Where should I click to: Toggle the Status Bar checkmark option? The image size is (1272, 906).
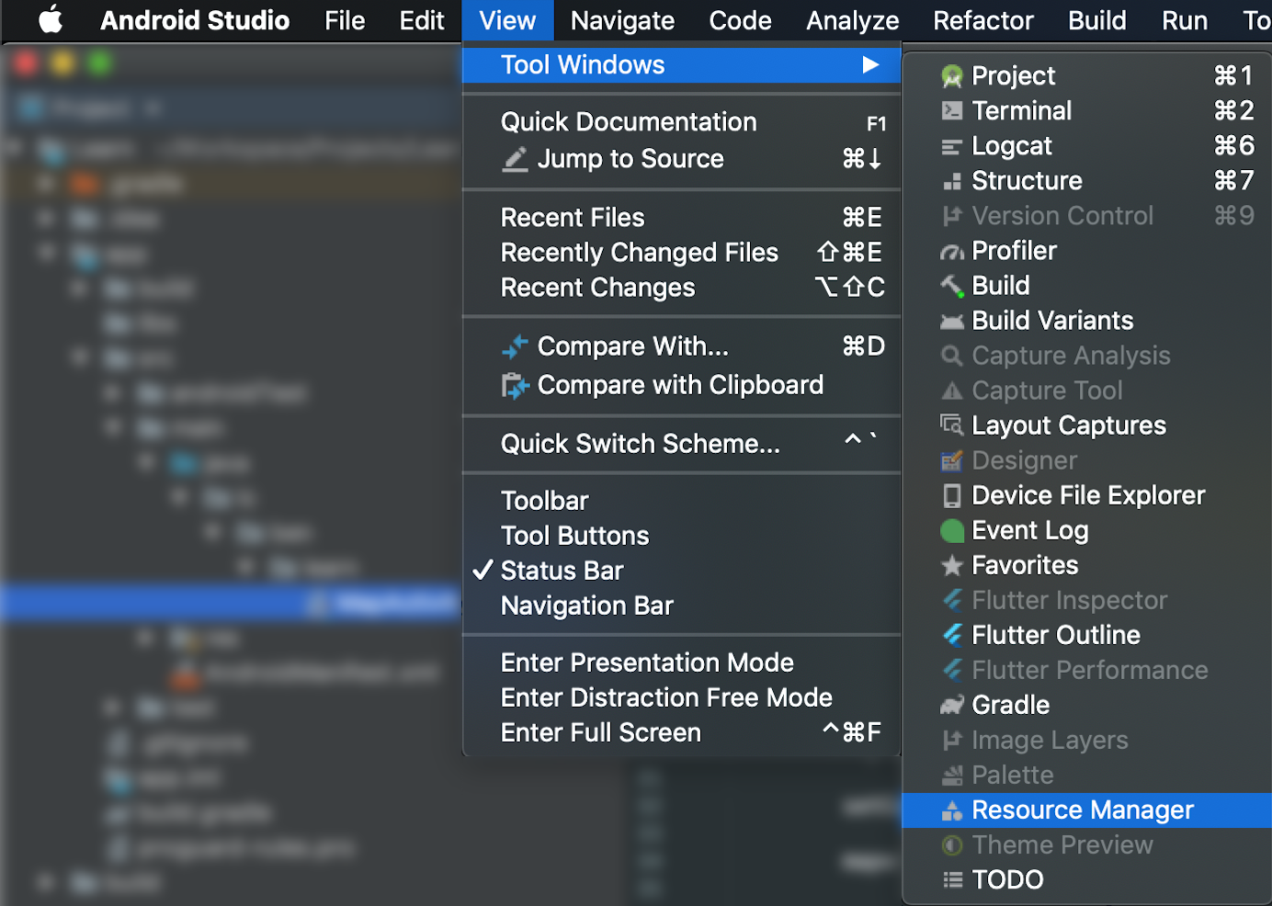681,571
